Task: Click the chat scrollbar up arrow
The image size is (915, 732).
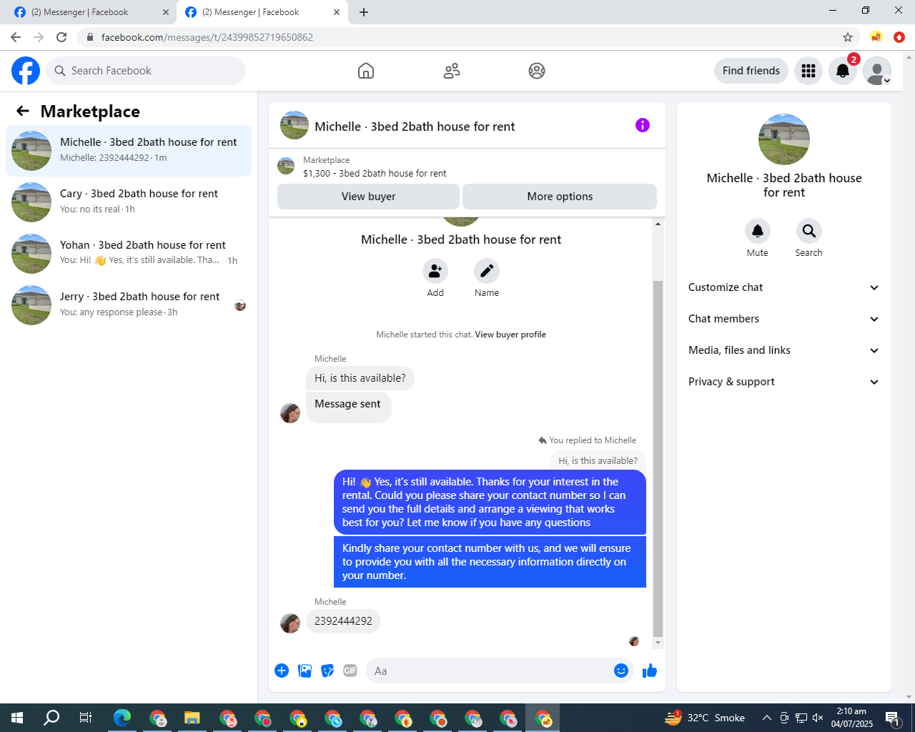Action: [658, 224]
